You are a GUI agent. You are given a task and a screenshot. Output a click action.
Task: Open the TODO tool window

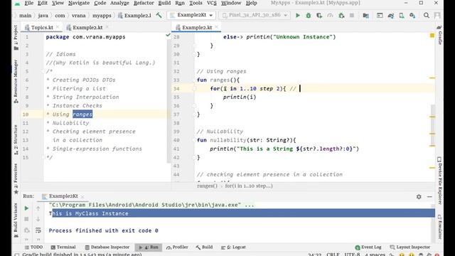pyautogui.click(x=34, y=247)
